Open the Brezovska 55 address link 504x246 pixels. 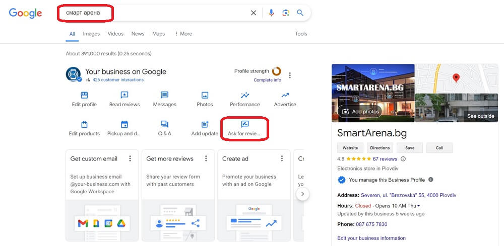click(x=409, y=195)
